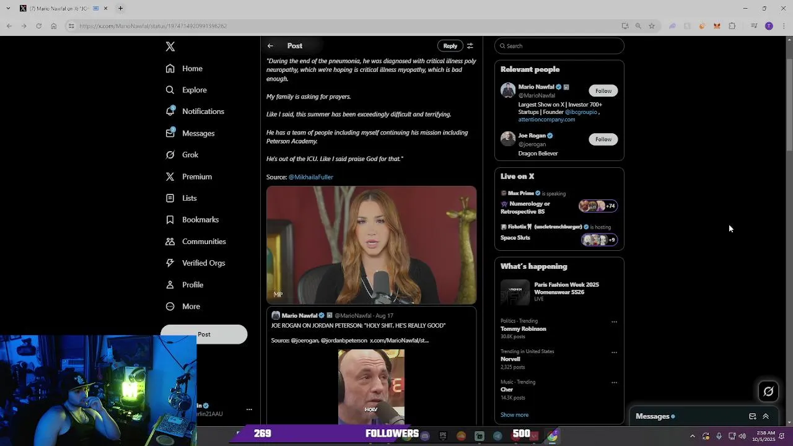Click the Lists icon in sidebar
This screenshot has height=446, width=793.
pos(170,198)
